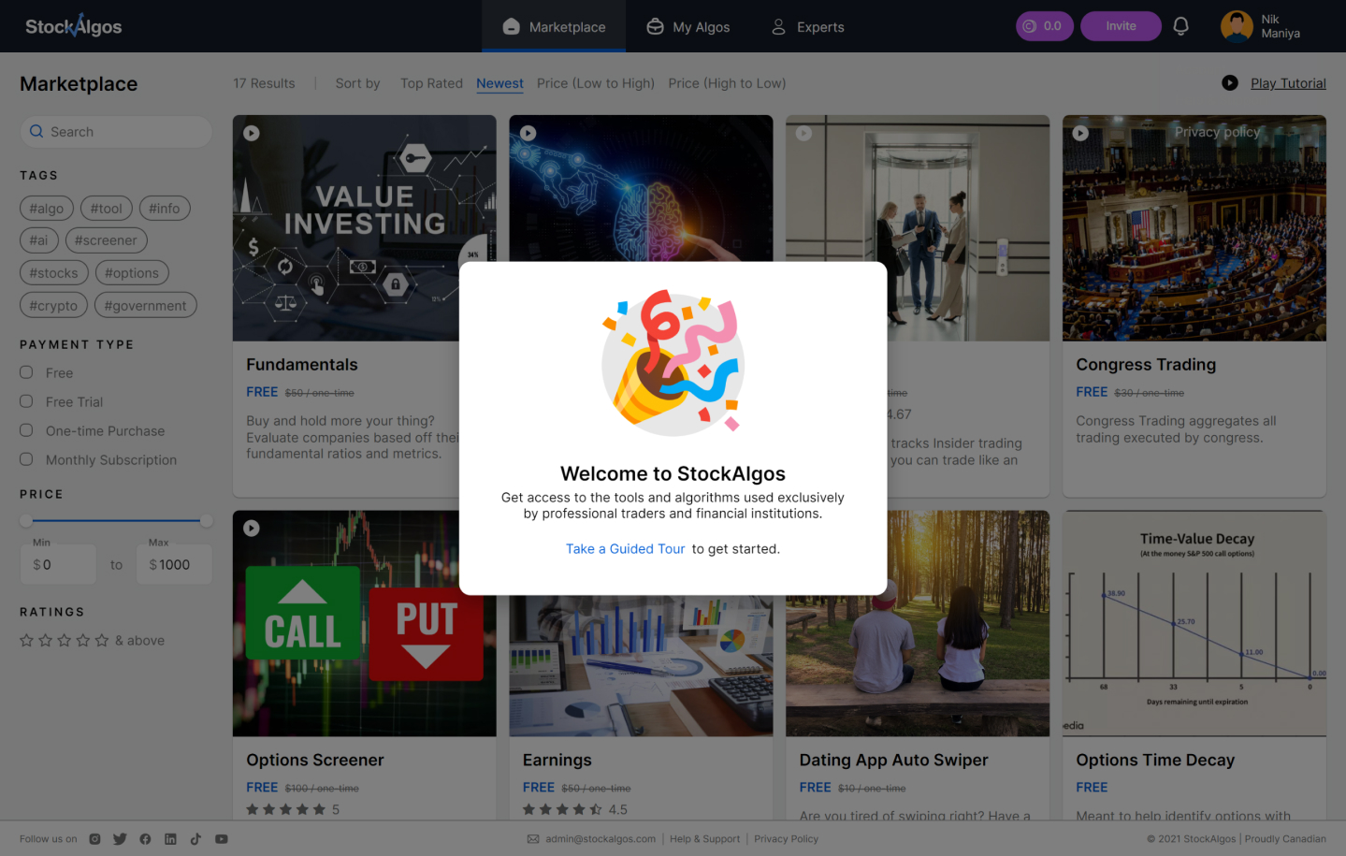This screenshot has height=856, width=1346.
Task: Open StockAlgos TikTok page
Action: (x=195, y=839)
